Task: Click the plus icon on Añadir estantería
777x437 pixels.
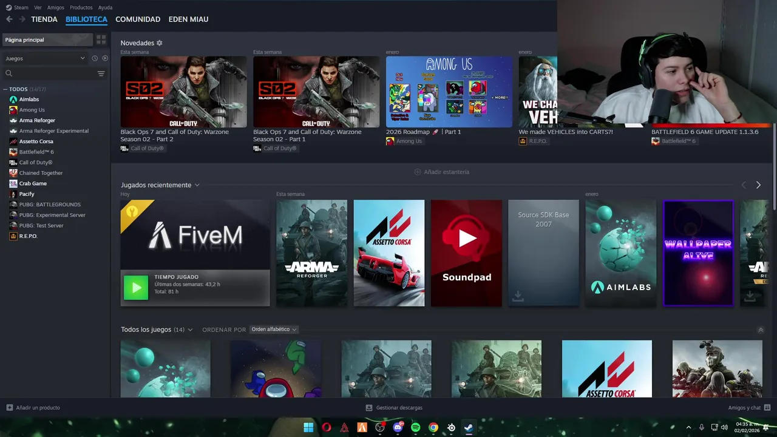Action: tap(418, 172)
